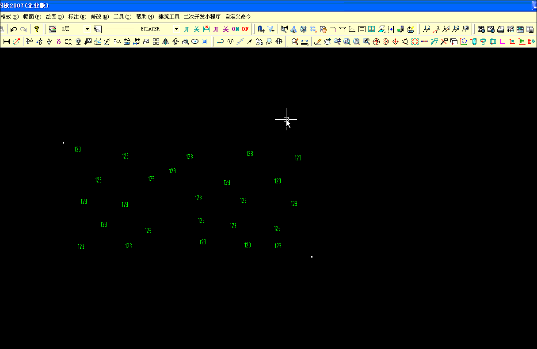537x349 pixels.
Task: Open the 建筑工具 menu
Action: 169,17
